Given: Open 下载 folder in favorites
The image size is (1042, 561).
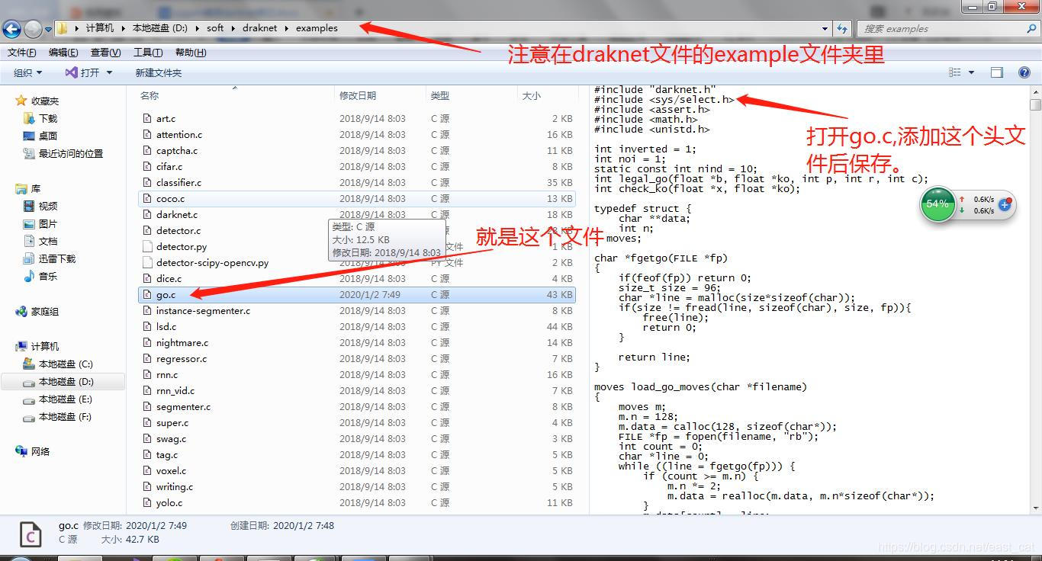Looking at the screenshot, I should tap(48, 118).
